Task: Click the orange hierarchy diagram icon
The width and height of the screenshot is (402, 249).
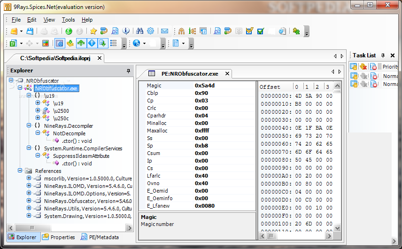Action: [x=181, y=31]
